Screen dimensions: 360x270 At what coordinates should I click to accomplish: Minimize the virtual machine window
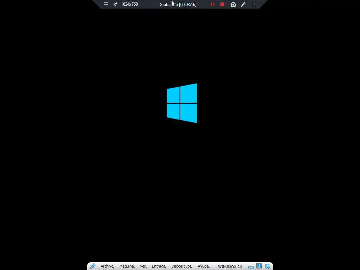[x=251, y=267]
